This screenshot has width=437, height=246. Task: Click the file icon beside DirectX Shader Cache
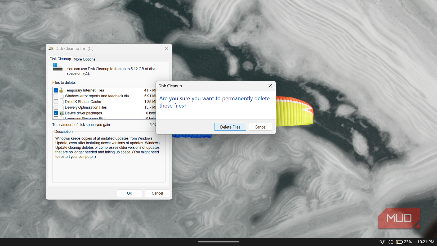(61, 102)
